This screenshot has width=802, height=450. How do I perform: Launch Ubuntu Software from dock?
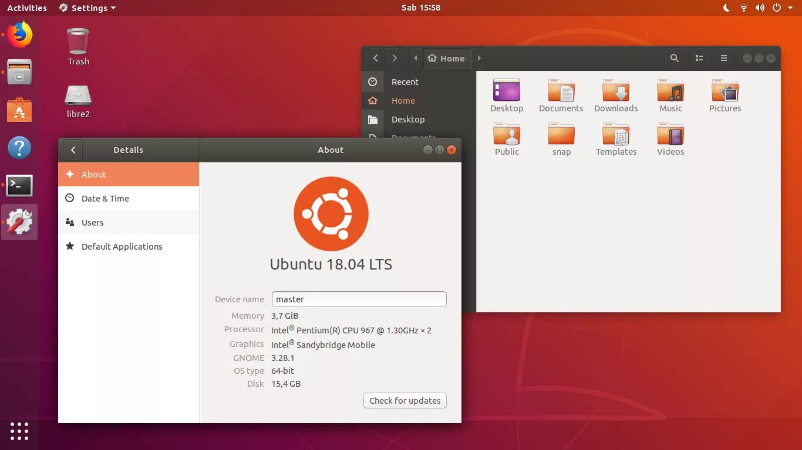(19, 110)
